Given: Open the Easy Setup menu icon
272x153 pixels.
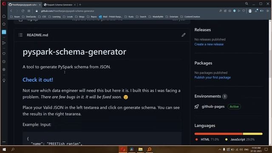Looking at the screenshot, I should pos(268,11).
